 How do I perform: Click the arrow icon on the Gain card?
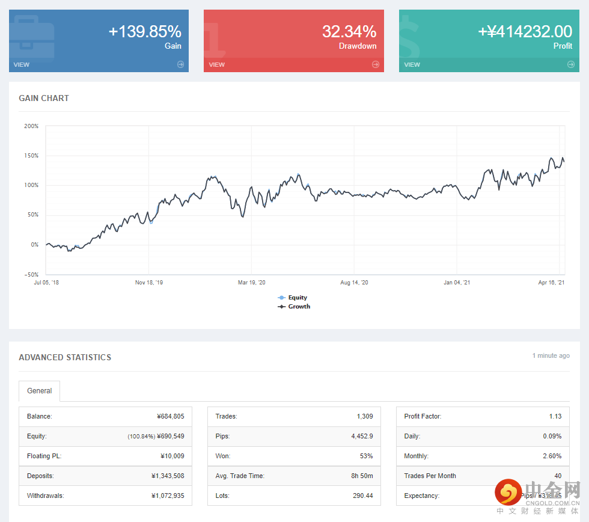pos(181,64)
